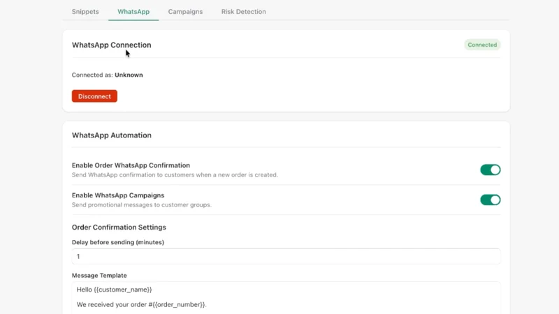Click the Connected status badge
559x314 pixels.
482,45
